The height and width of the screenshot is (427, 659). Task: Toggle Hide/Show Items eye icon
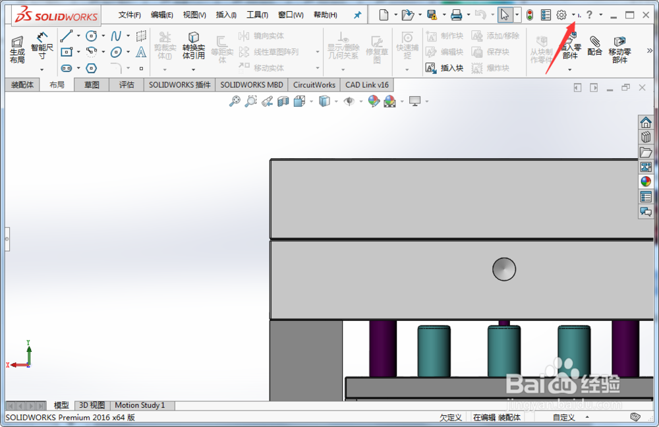(x=349, y=101)
